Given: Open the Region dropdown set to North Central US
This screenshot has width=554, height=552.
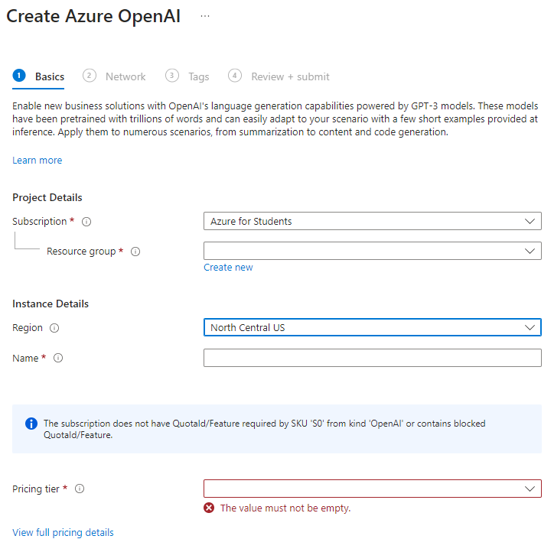Looking at the screenshot, I should pos(373,327).
